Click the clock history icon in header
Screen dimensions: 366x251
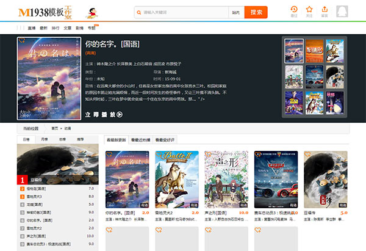(294, 11)
